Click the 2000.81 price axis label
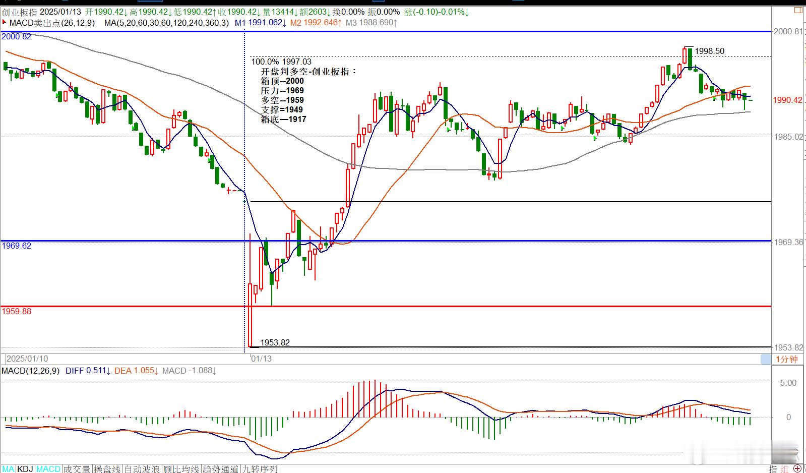Viewport: 806px width, 473px height. 789,31
